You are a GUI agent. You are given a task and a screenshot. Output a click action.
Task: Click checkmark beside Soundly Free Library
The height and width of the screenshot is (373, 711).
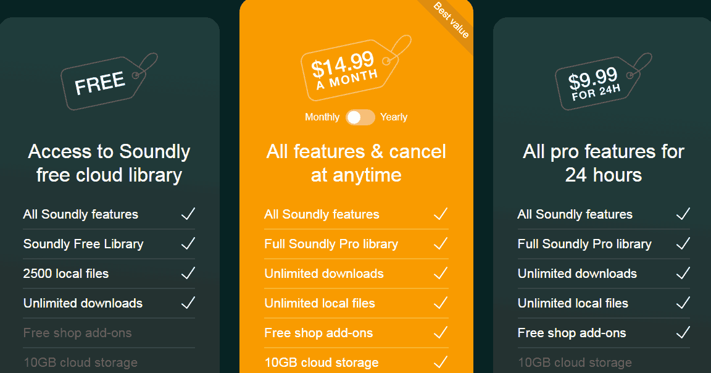(x=188, y=244)
